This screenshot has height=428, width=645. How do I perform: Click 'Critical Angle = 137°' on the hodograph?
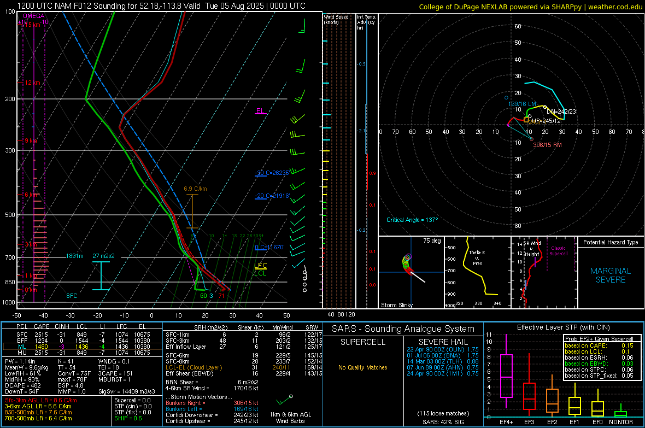pos(412,220)
